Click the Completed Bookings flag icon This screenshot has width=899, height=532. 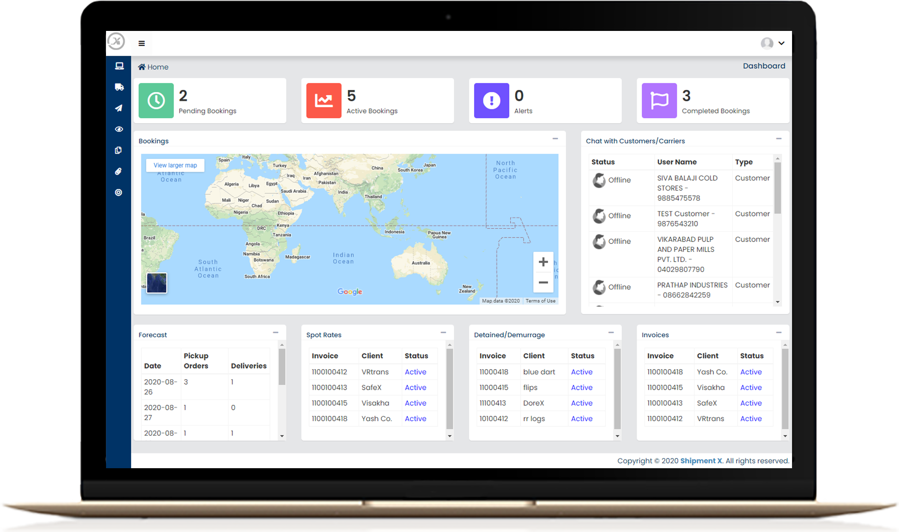[x=660, y=101]
